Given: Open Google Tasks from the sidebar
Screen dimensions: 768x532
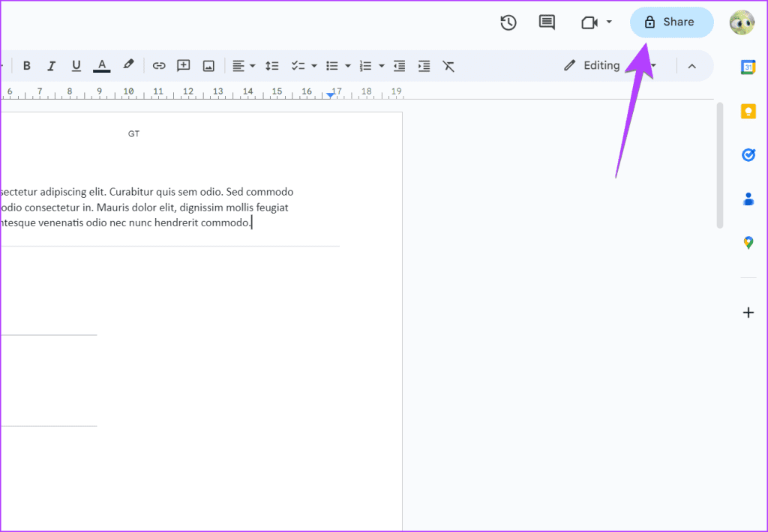Looking at the screenshot, I should click(748, 155).
